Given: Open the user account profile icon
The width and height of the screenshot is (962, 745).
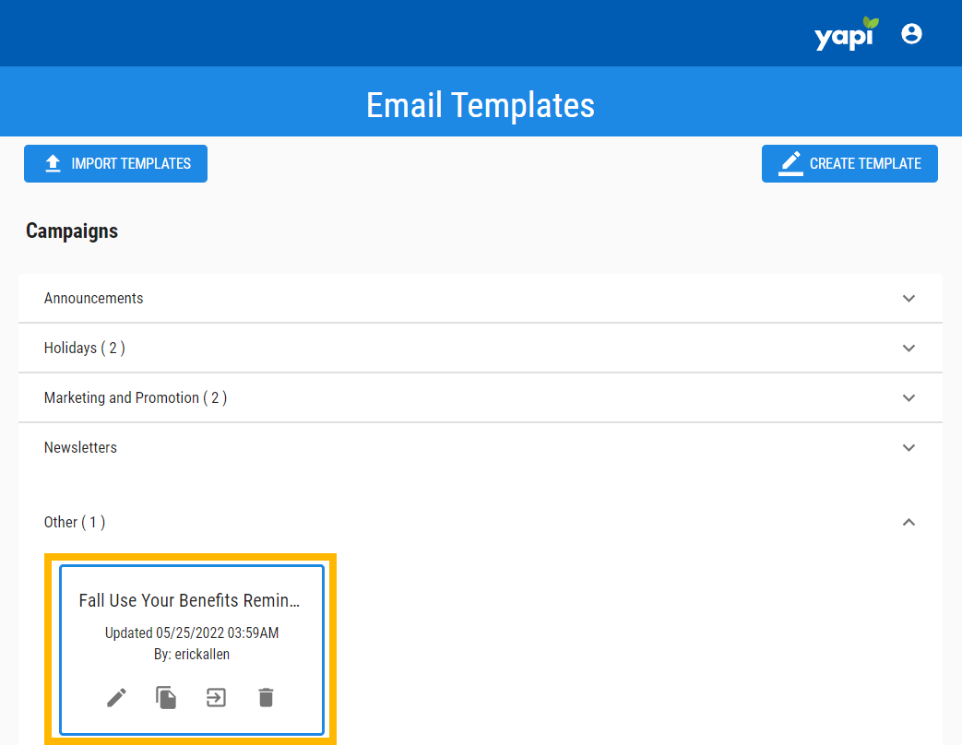Looking at the screenshot, I should point(911,34).
